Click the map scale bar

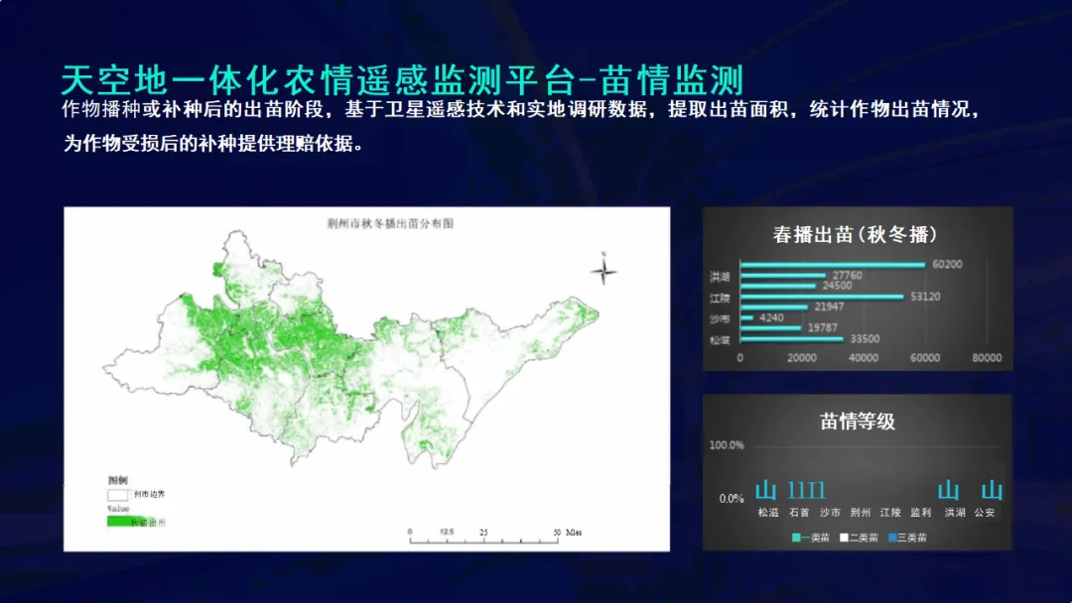tap(484, 540)
